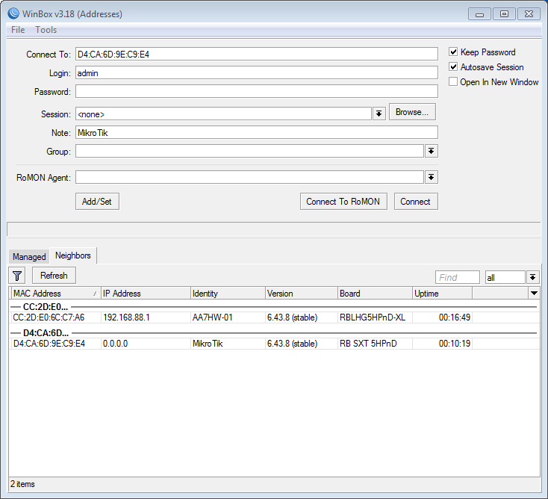The image size is (548, 499).
Task: Click version 6.43.8 of RB SXT row
Action: 292,344
